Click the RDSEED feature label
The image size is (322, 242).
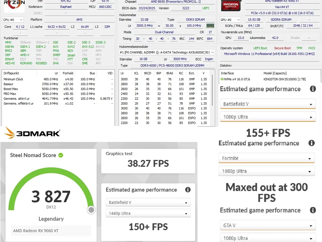coord(41,63)
